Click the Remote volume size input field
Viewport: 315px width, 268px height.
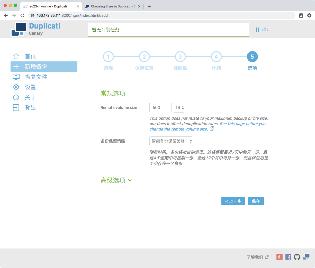160,108
